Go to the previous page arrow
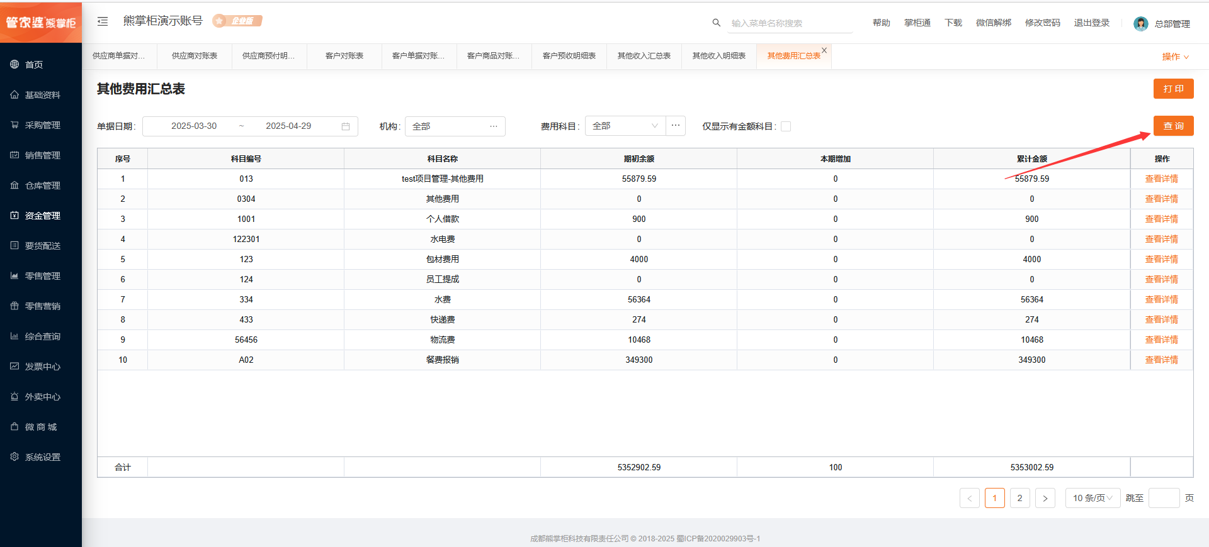The height and width of the screenshot is (547, 1209). 970,498
